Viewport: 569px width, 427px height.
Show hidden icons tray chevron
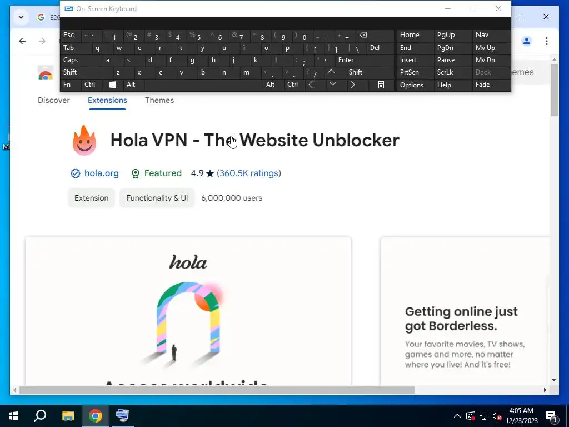[x=457, y=416]
